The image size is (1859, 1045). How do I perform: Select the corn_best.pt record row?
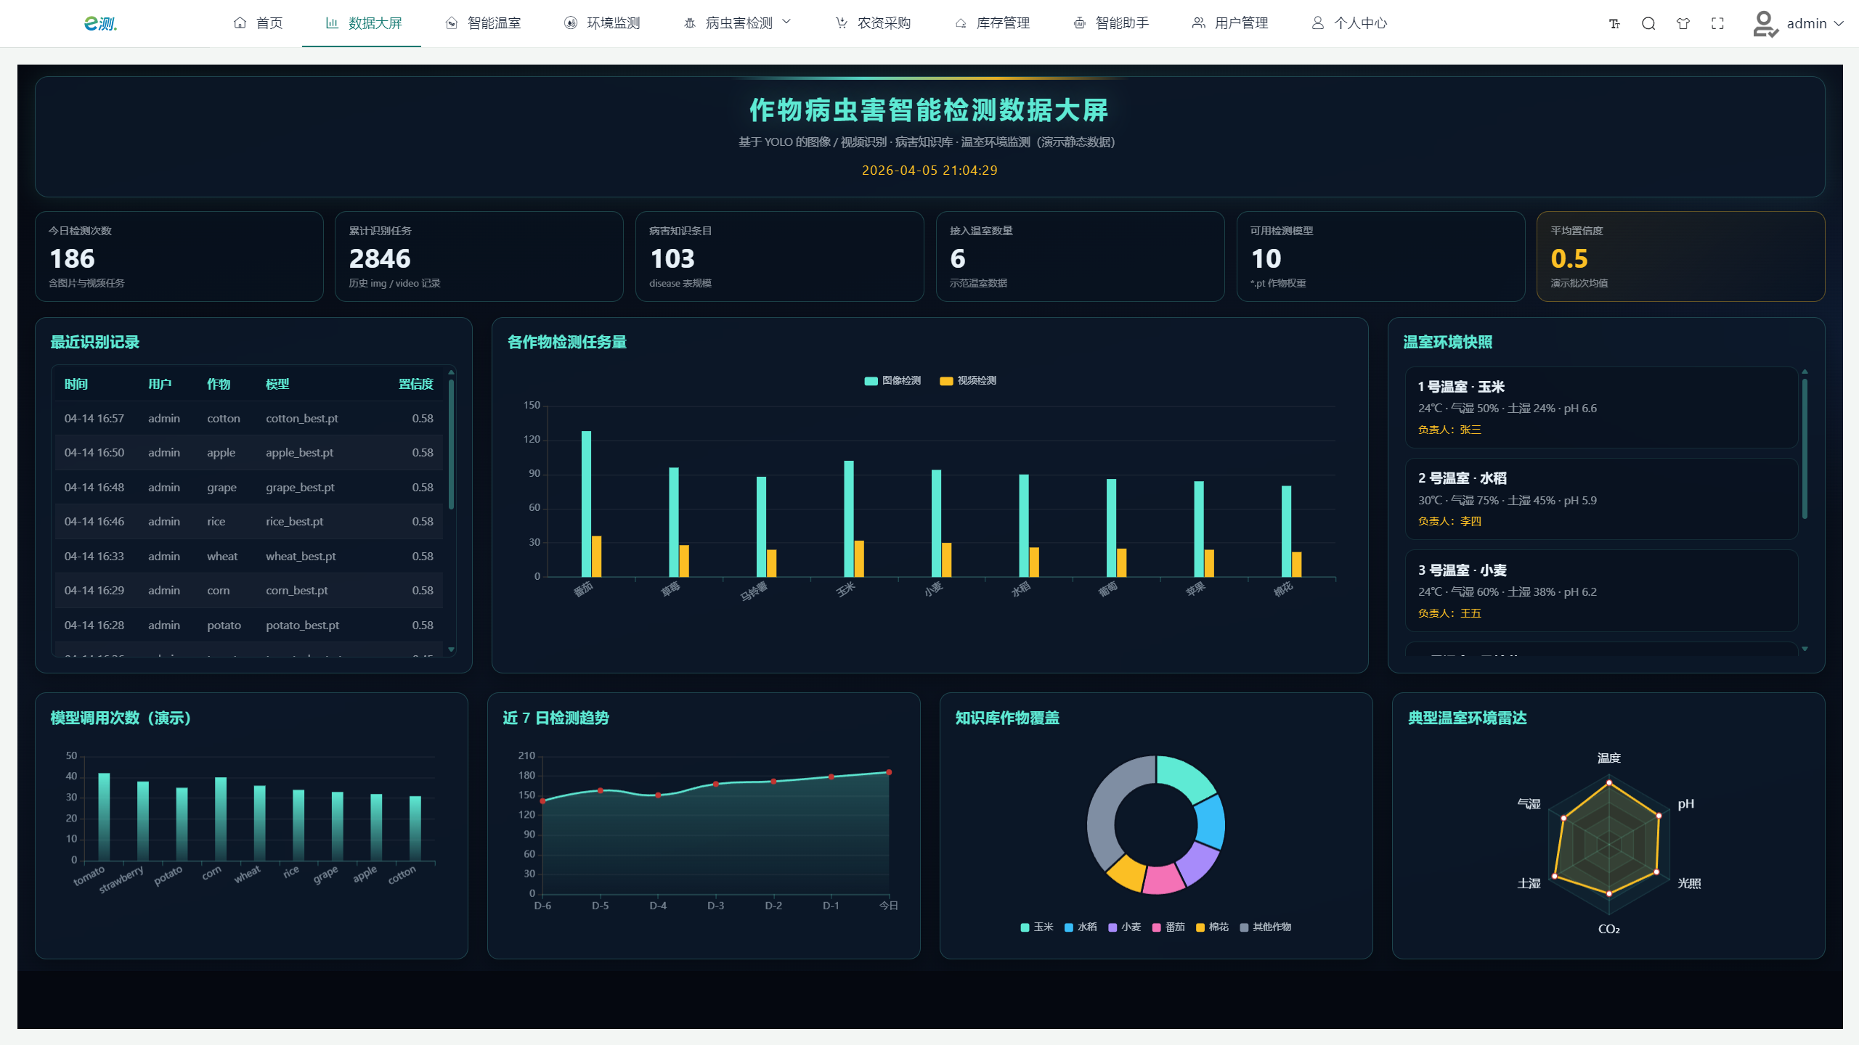[x=249, y=591]
